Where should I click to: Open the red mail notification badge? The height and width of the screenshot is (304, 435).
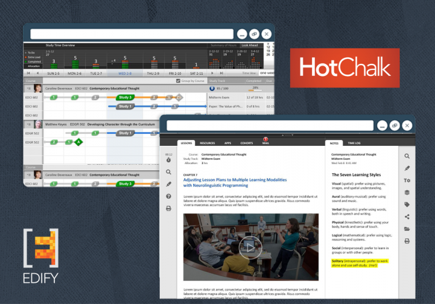click(266, 139)
